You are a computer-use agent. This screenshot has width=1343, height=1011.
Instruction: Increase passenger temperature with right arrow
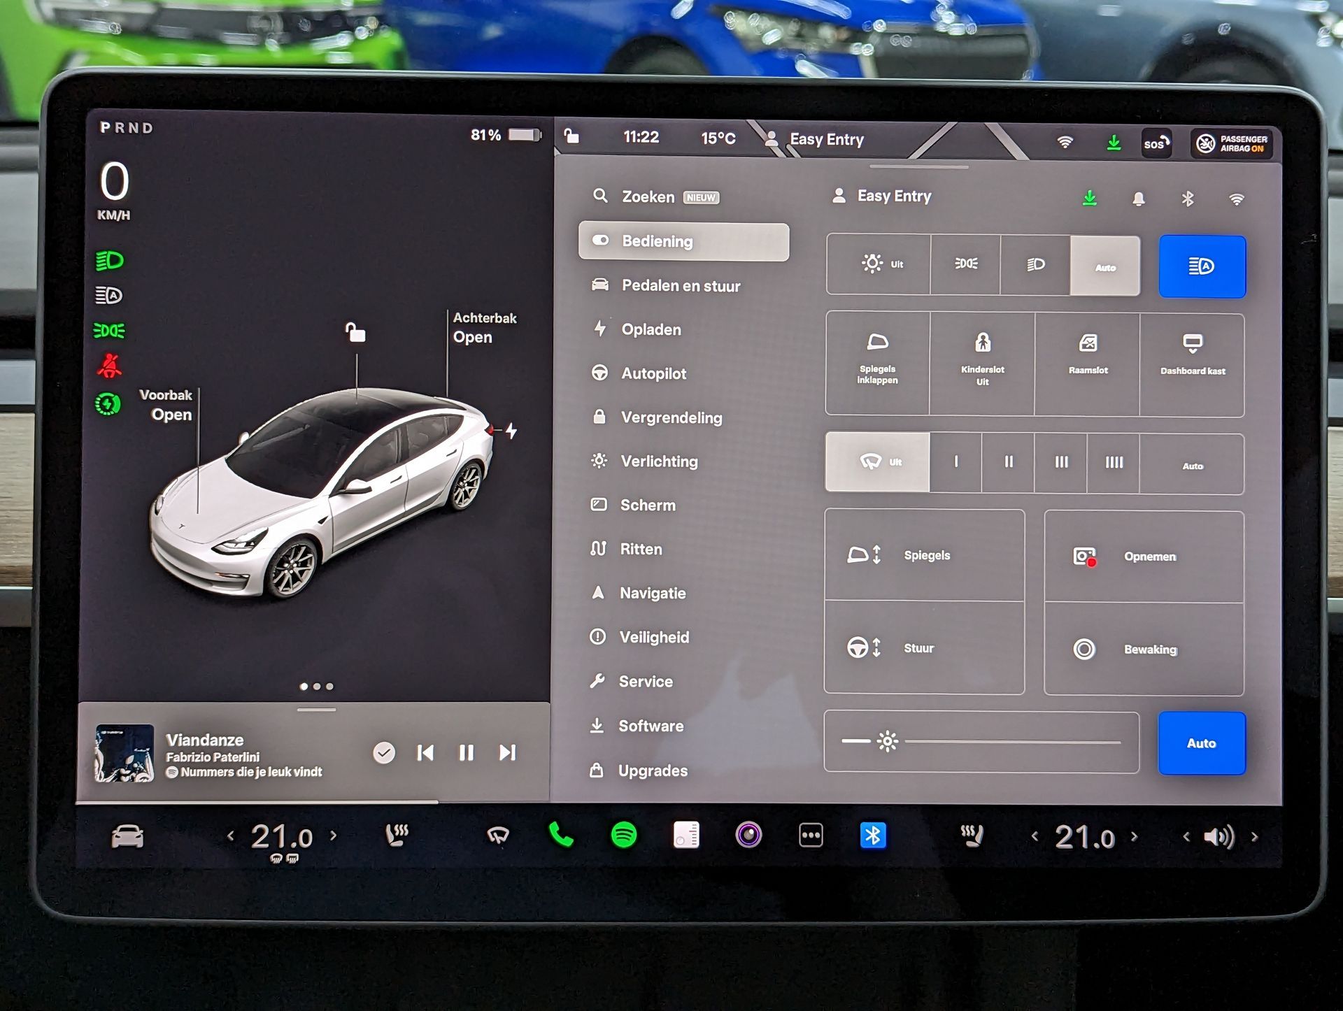pos(1134,836)
